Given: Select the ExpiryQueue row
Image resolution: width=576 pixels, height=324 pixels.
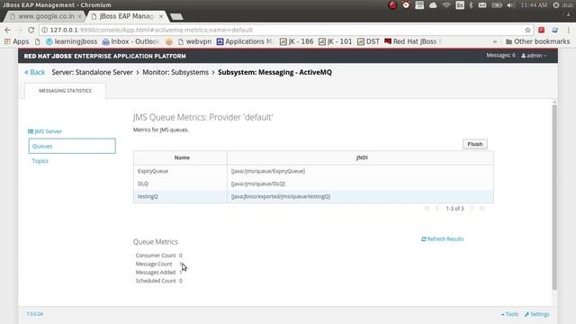Looking at the screenshot, I should (313, 171).
